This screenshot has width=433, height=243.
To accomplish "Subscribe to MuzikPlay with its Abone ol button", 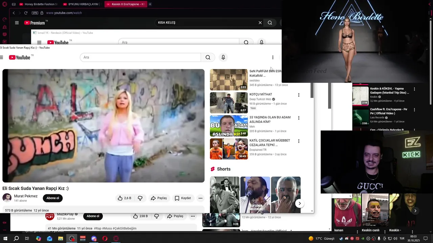I will [93, 216].
